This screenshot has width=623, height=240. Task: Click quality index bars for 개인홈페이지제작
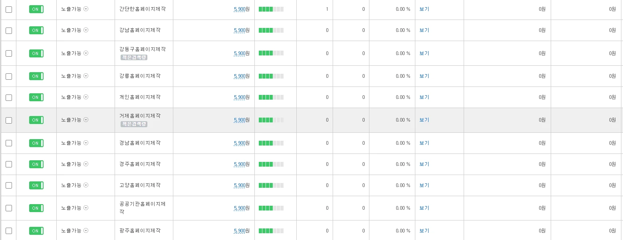tap(271, 97)
